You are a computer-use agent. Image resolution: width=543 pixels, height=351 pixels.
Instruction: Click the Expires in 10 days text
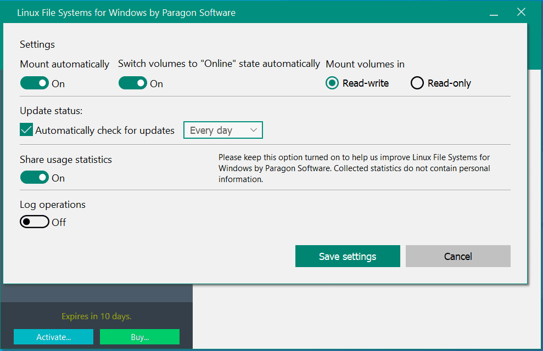[x=97, y=316]
